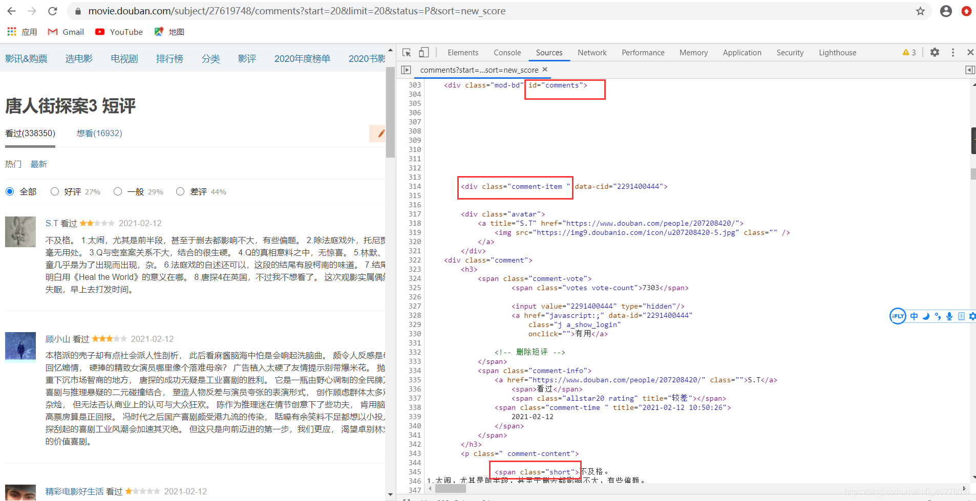The image size is (976, 501).
Task: Select the 全部 radio button
Action: point(10,191)
